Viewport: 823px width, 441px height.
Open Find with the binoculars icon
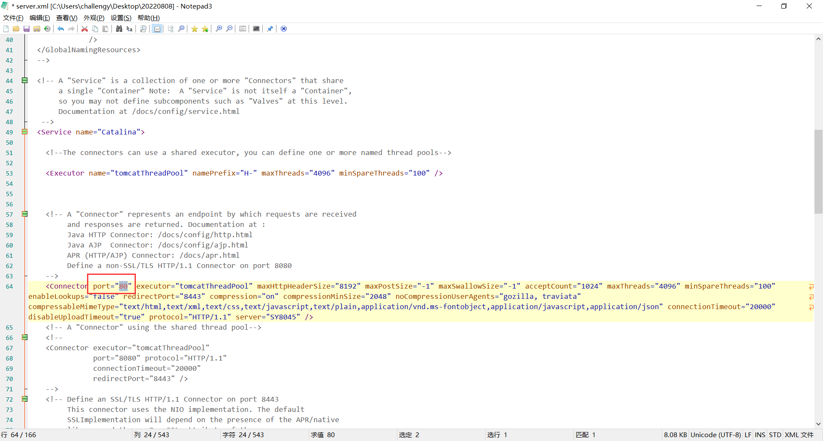pos(119,29)
